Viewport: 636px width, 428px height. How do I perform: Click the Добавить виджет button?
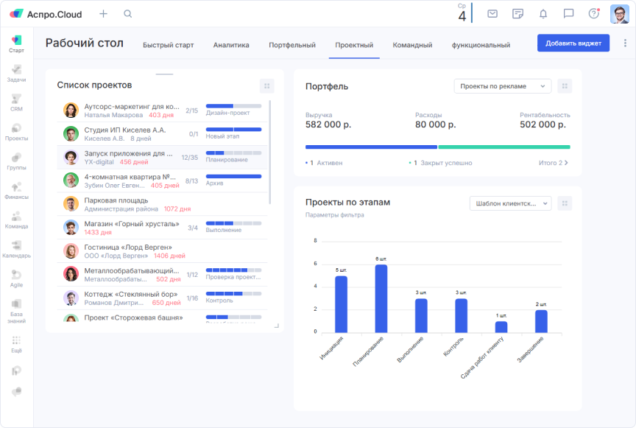572,43
